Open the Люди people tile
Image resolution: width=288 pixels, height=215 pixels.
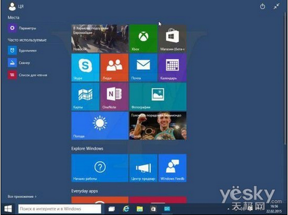[114, 67]
